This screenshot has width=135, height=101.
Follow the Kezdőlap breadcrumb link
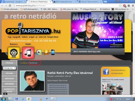[23, 63]
